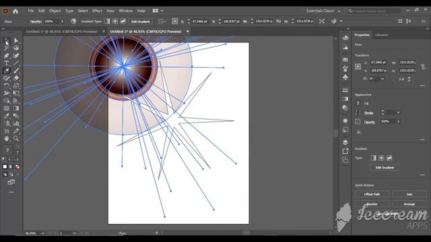Screen dimensions: 431x242
Task: Set Linear gradient type in Properties panel
Action: point(373,158)
